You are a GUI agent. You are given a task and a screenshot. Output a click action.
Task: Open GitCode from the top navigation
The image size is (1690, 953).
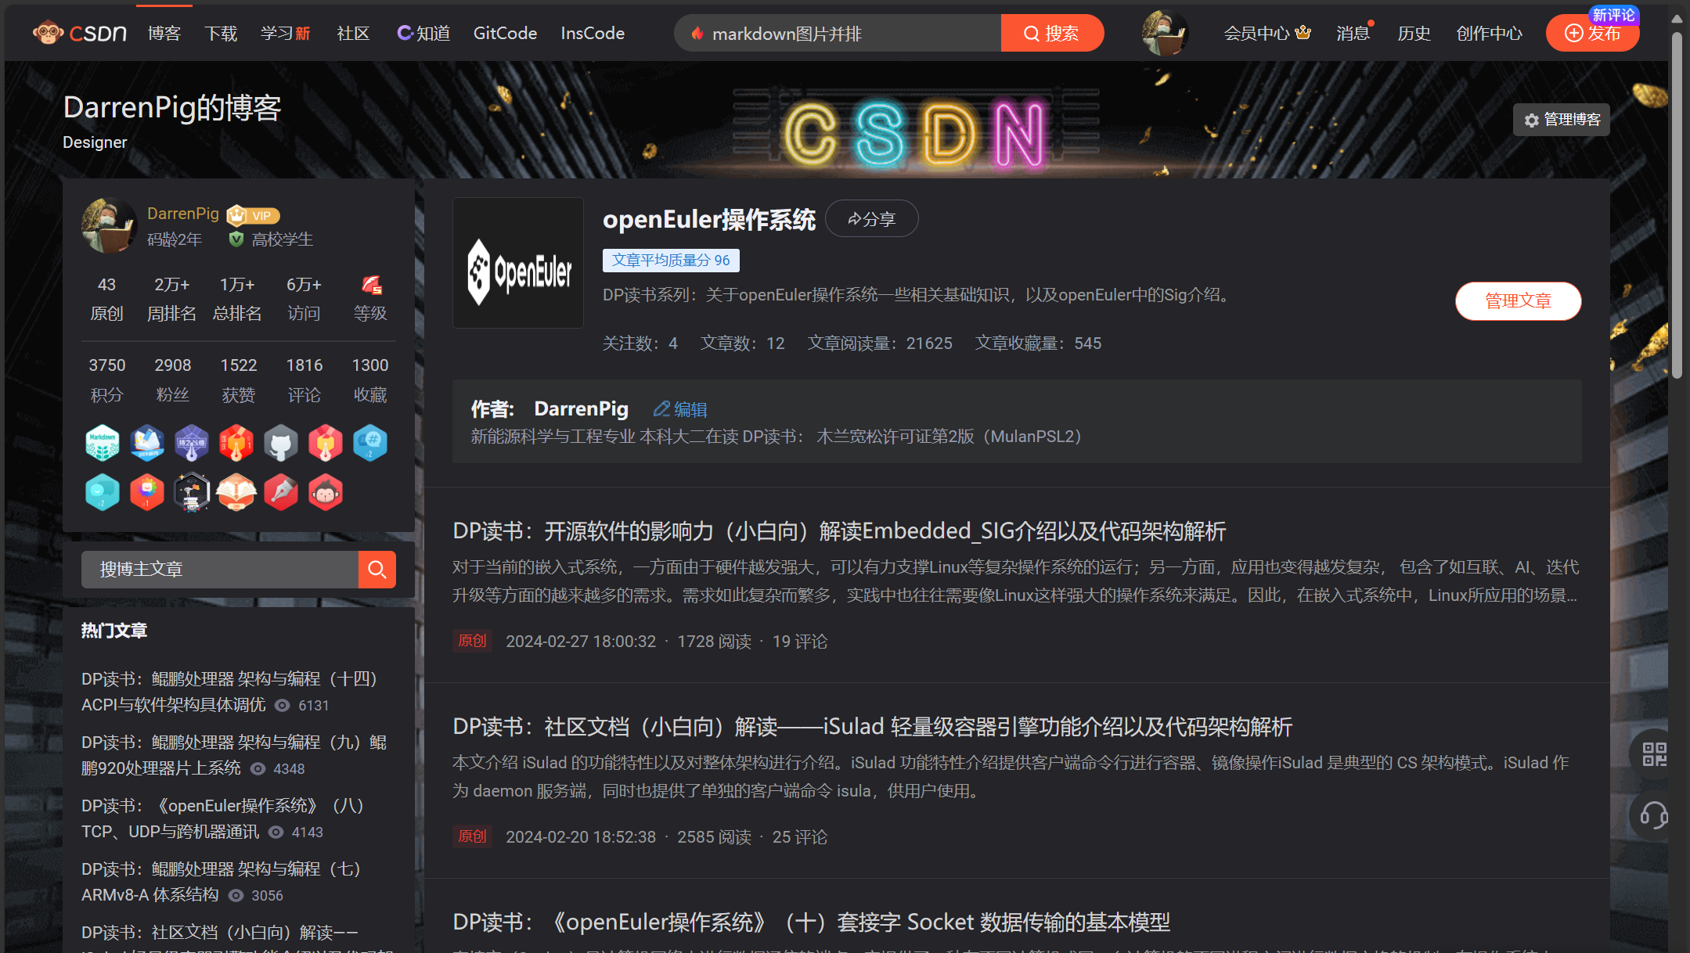(x=504, y=33)
